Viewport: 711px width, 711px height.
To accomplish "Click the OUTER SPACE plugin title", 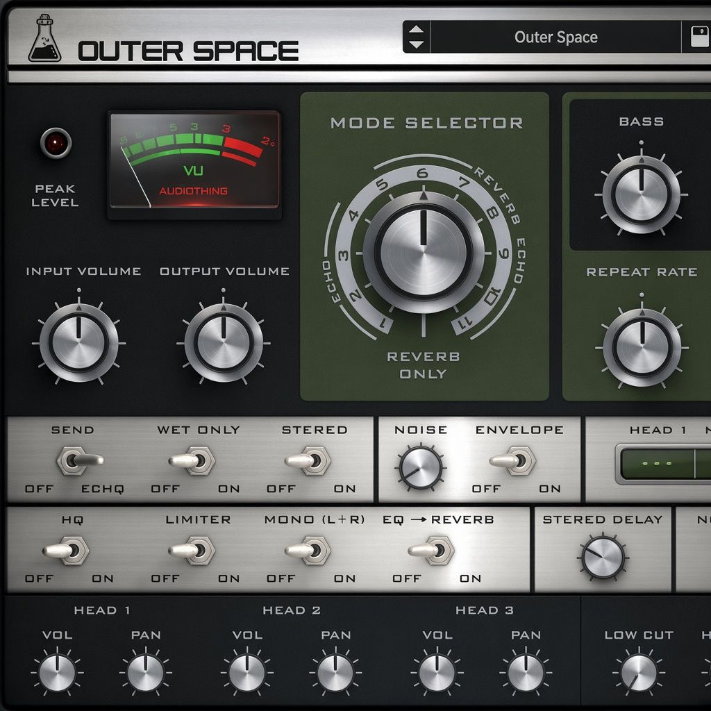I will coord(188,51).
